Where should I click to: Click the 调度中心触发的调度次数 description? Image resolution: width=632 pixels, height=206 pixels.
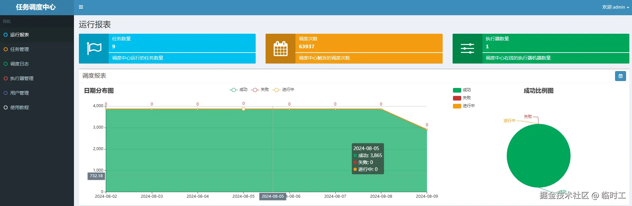click(324, 58)
